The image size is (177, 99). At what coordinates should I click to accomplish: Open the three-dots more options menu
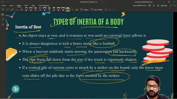(175, 5)
